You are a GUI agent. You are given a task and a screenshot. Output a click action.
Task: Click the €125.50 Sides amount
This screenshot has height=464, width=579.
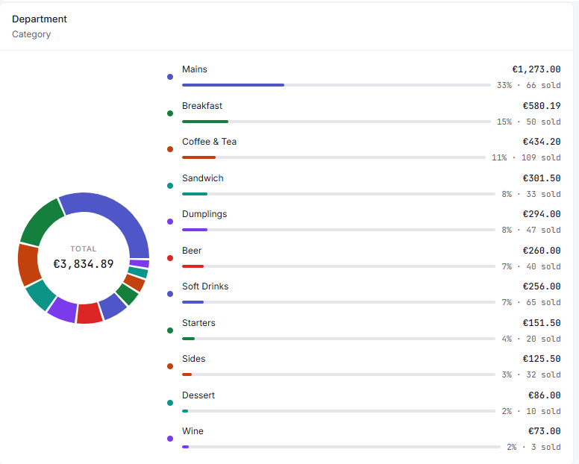(542, 359)
